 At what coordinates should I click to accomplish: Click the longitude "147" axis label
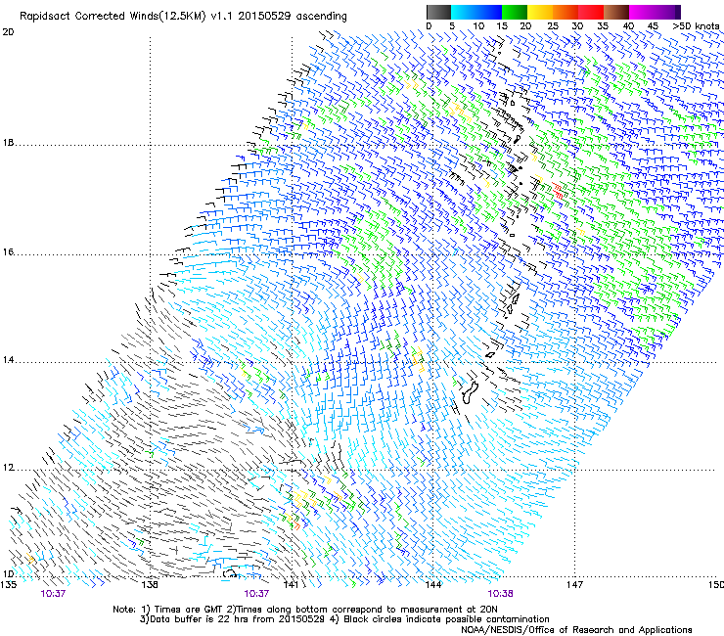point(574,585)
